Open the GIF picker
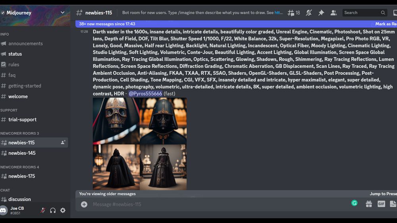This screenshot has height=223, width=397. tap(381, 204)
